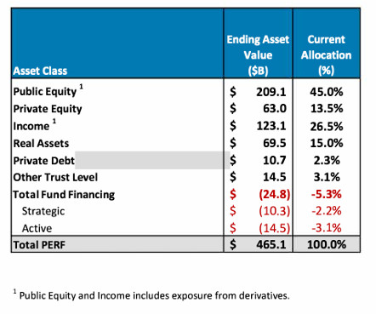Select the Total PERF 465.1 value
This screenshot has height=314, width=376.
(271, 244)
